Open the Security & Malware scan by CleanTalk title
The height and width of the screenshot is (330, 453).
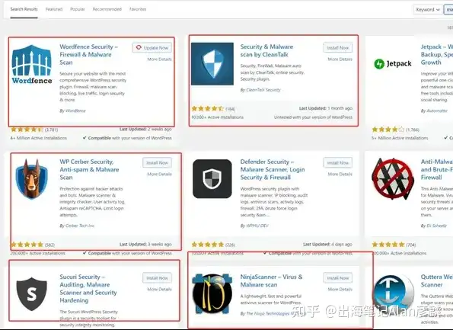coord(266,50)
